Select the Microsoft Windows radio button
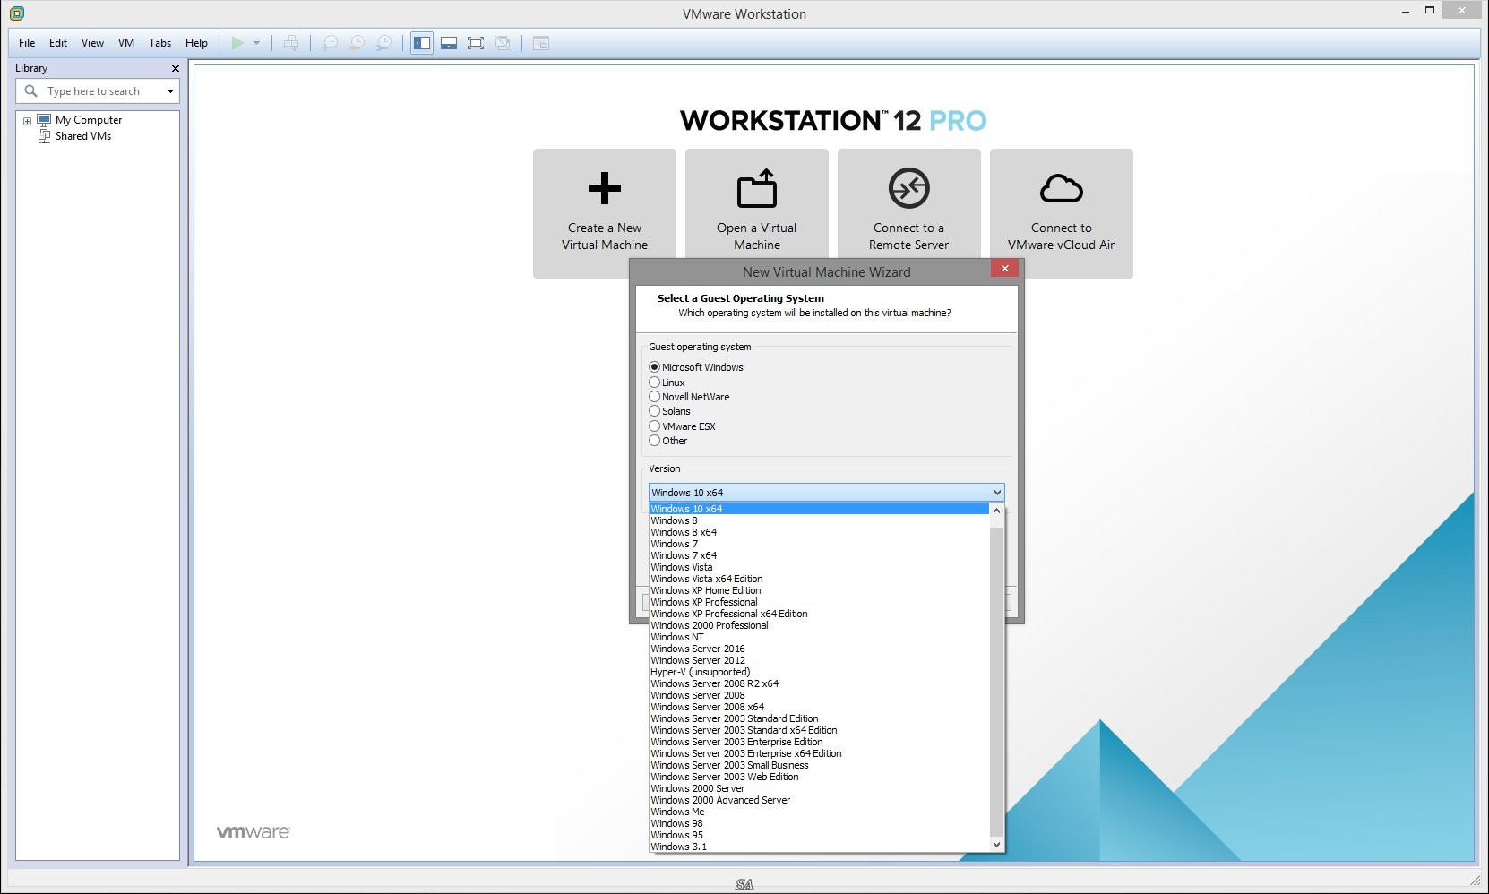1489x894 pixels. coord(654,367)
